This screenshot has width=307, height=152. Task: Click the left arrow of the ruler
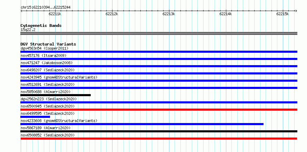pyautogui.click(x=21, y=11)
